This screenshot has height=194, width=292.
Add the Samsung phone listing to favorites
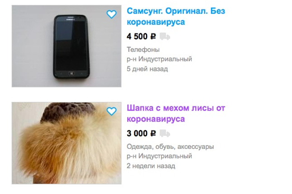pyautogui.click(x=111, y=14)
